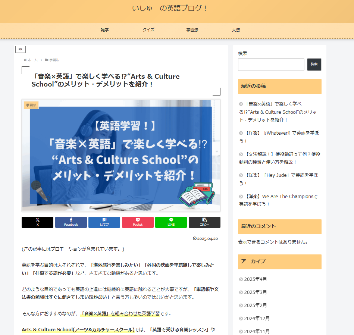Click the 検索 search button
The height and width of the screenshot is (335, 354).
tap(314, 65)
